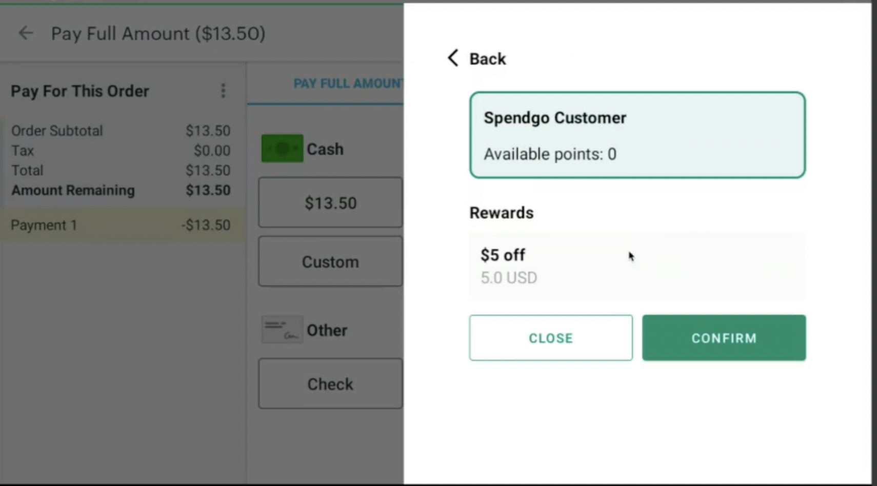Pay the exact $13.50 cash amount

330,203
